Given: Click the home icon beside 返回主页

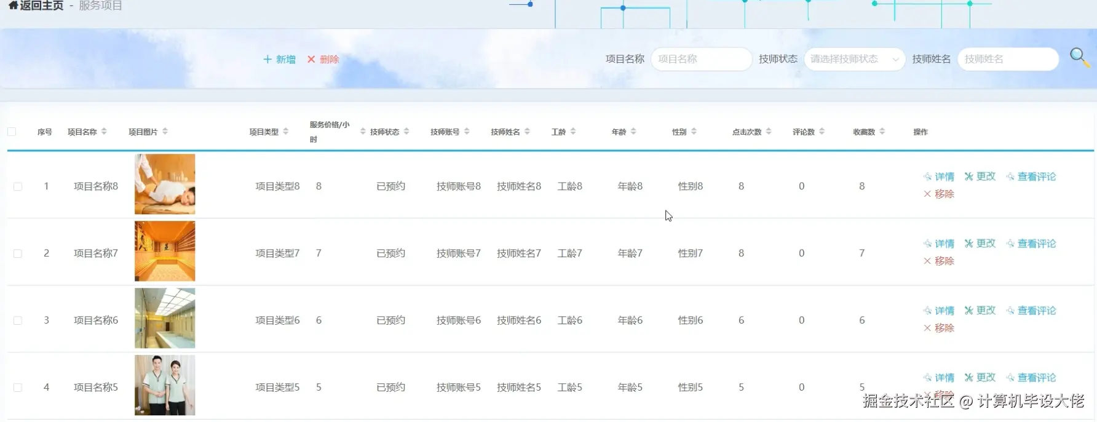Looking at the screenshot, I should (x=13, y=6).
